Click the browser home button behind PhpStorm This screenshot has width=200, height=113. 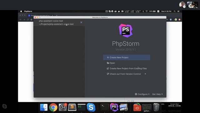[31, 19]
